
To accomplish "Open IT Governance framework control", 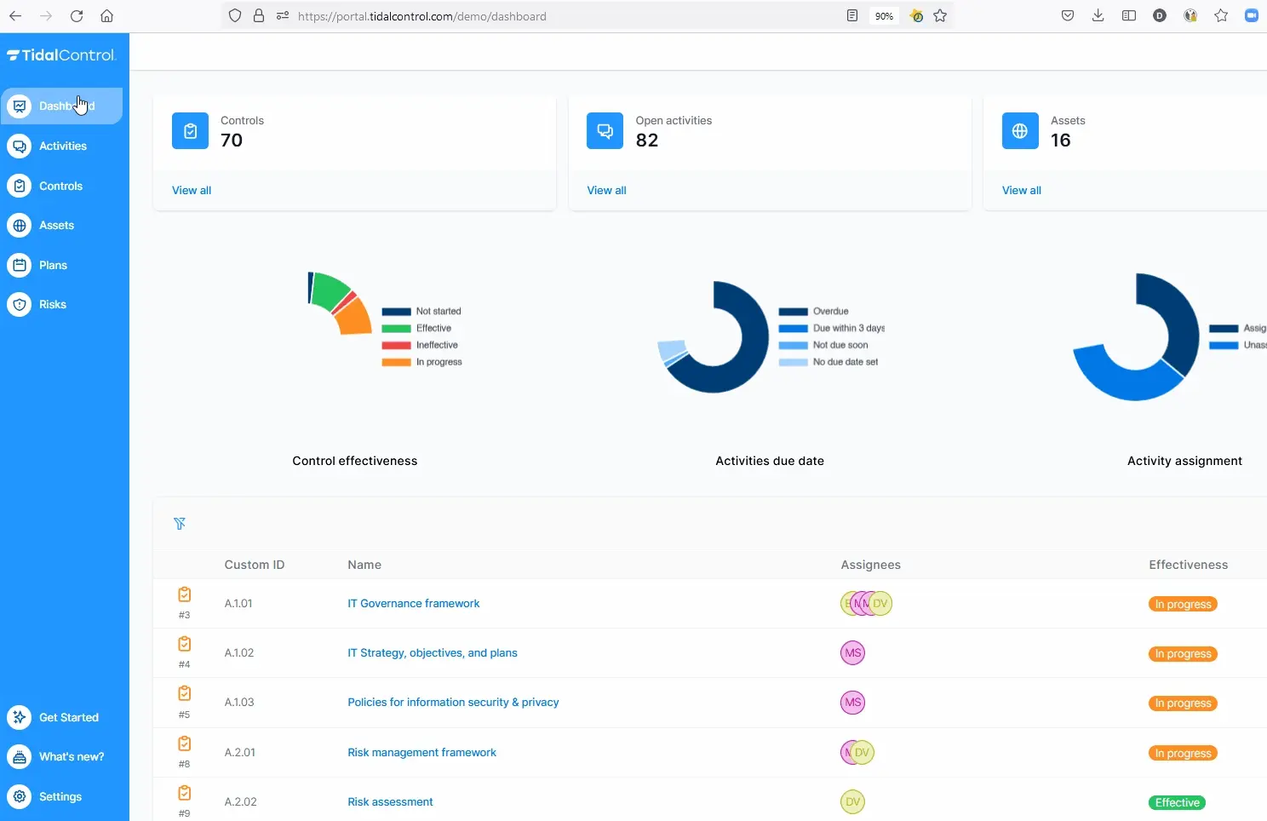I will 414,603.
